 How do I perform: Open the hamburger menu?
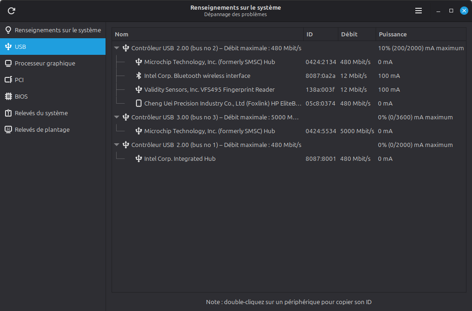click(x=418, y=10)
